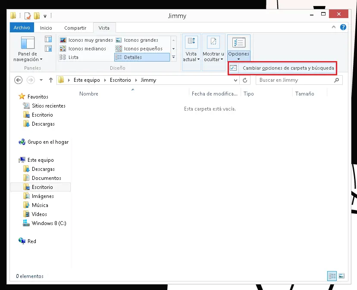Select Grupo en el hogar
Image resolution: width=357 pixels, height=290 pixels.
point(44,142)
